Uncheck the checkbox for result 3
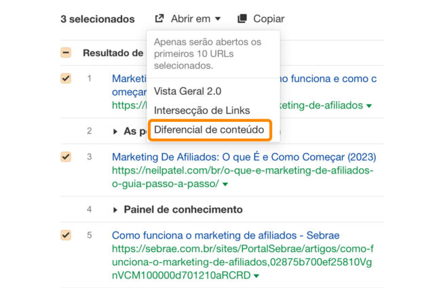Viewport: 433px width, 288px height. (66, 157)
